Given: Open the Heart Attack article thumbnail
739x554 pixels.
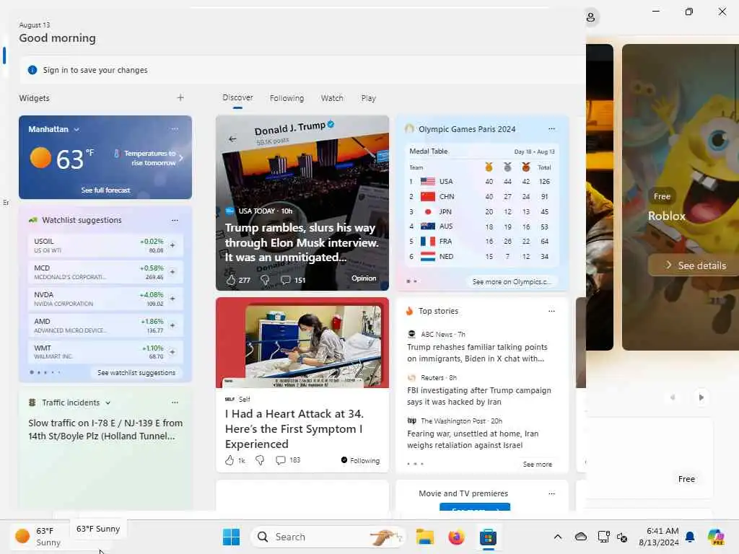Looking at the screenshot, I should coord(302,343).
